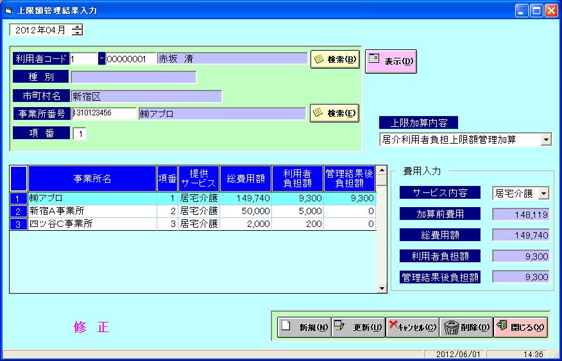Click the user code field 00000001
The width and height of the screenshot is (562, 361).
tap(131, 59)
